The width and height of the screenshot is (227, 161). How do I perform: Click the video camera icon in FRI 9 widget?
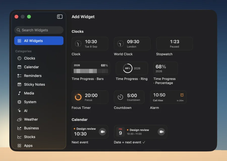coord(161,132)
